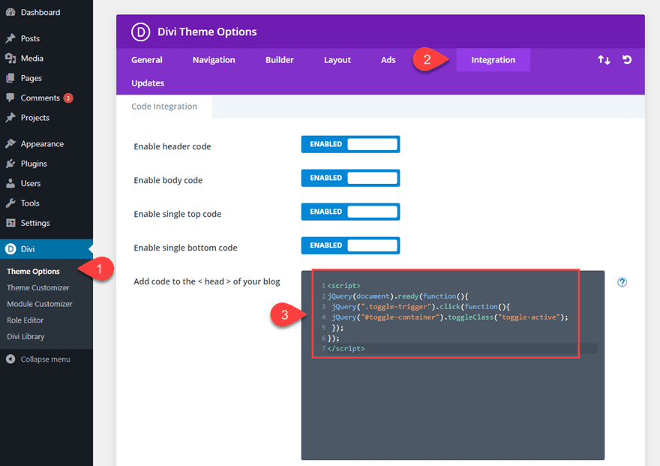Click the help question mark beside the code box

(x=622, y=282)
